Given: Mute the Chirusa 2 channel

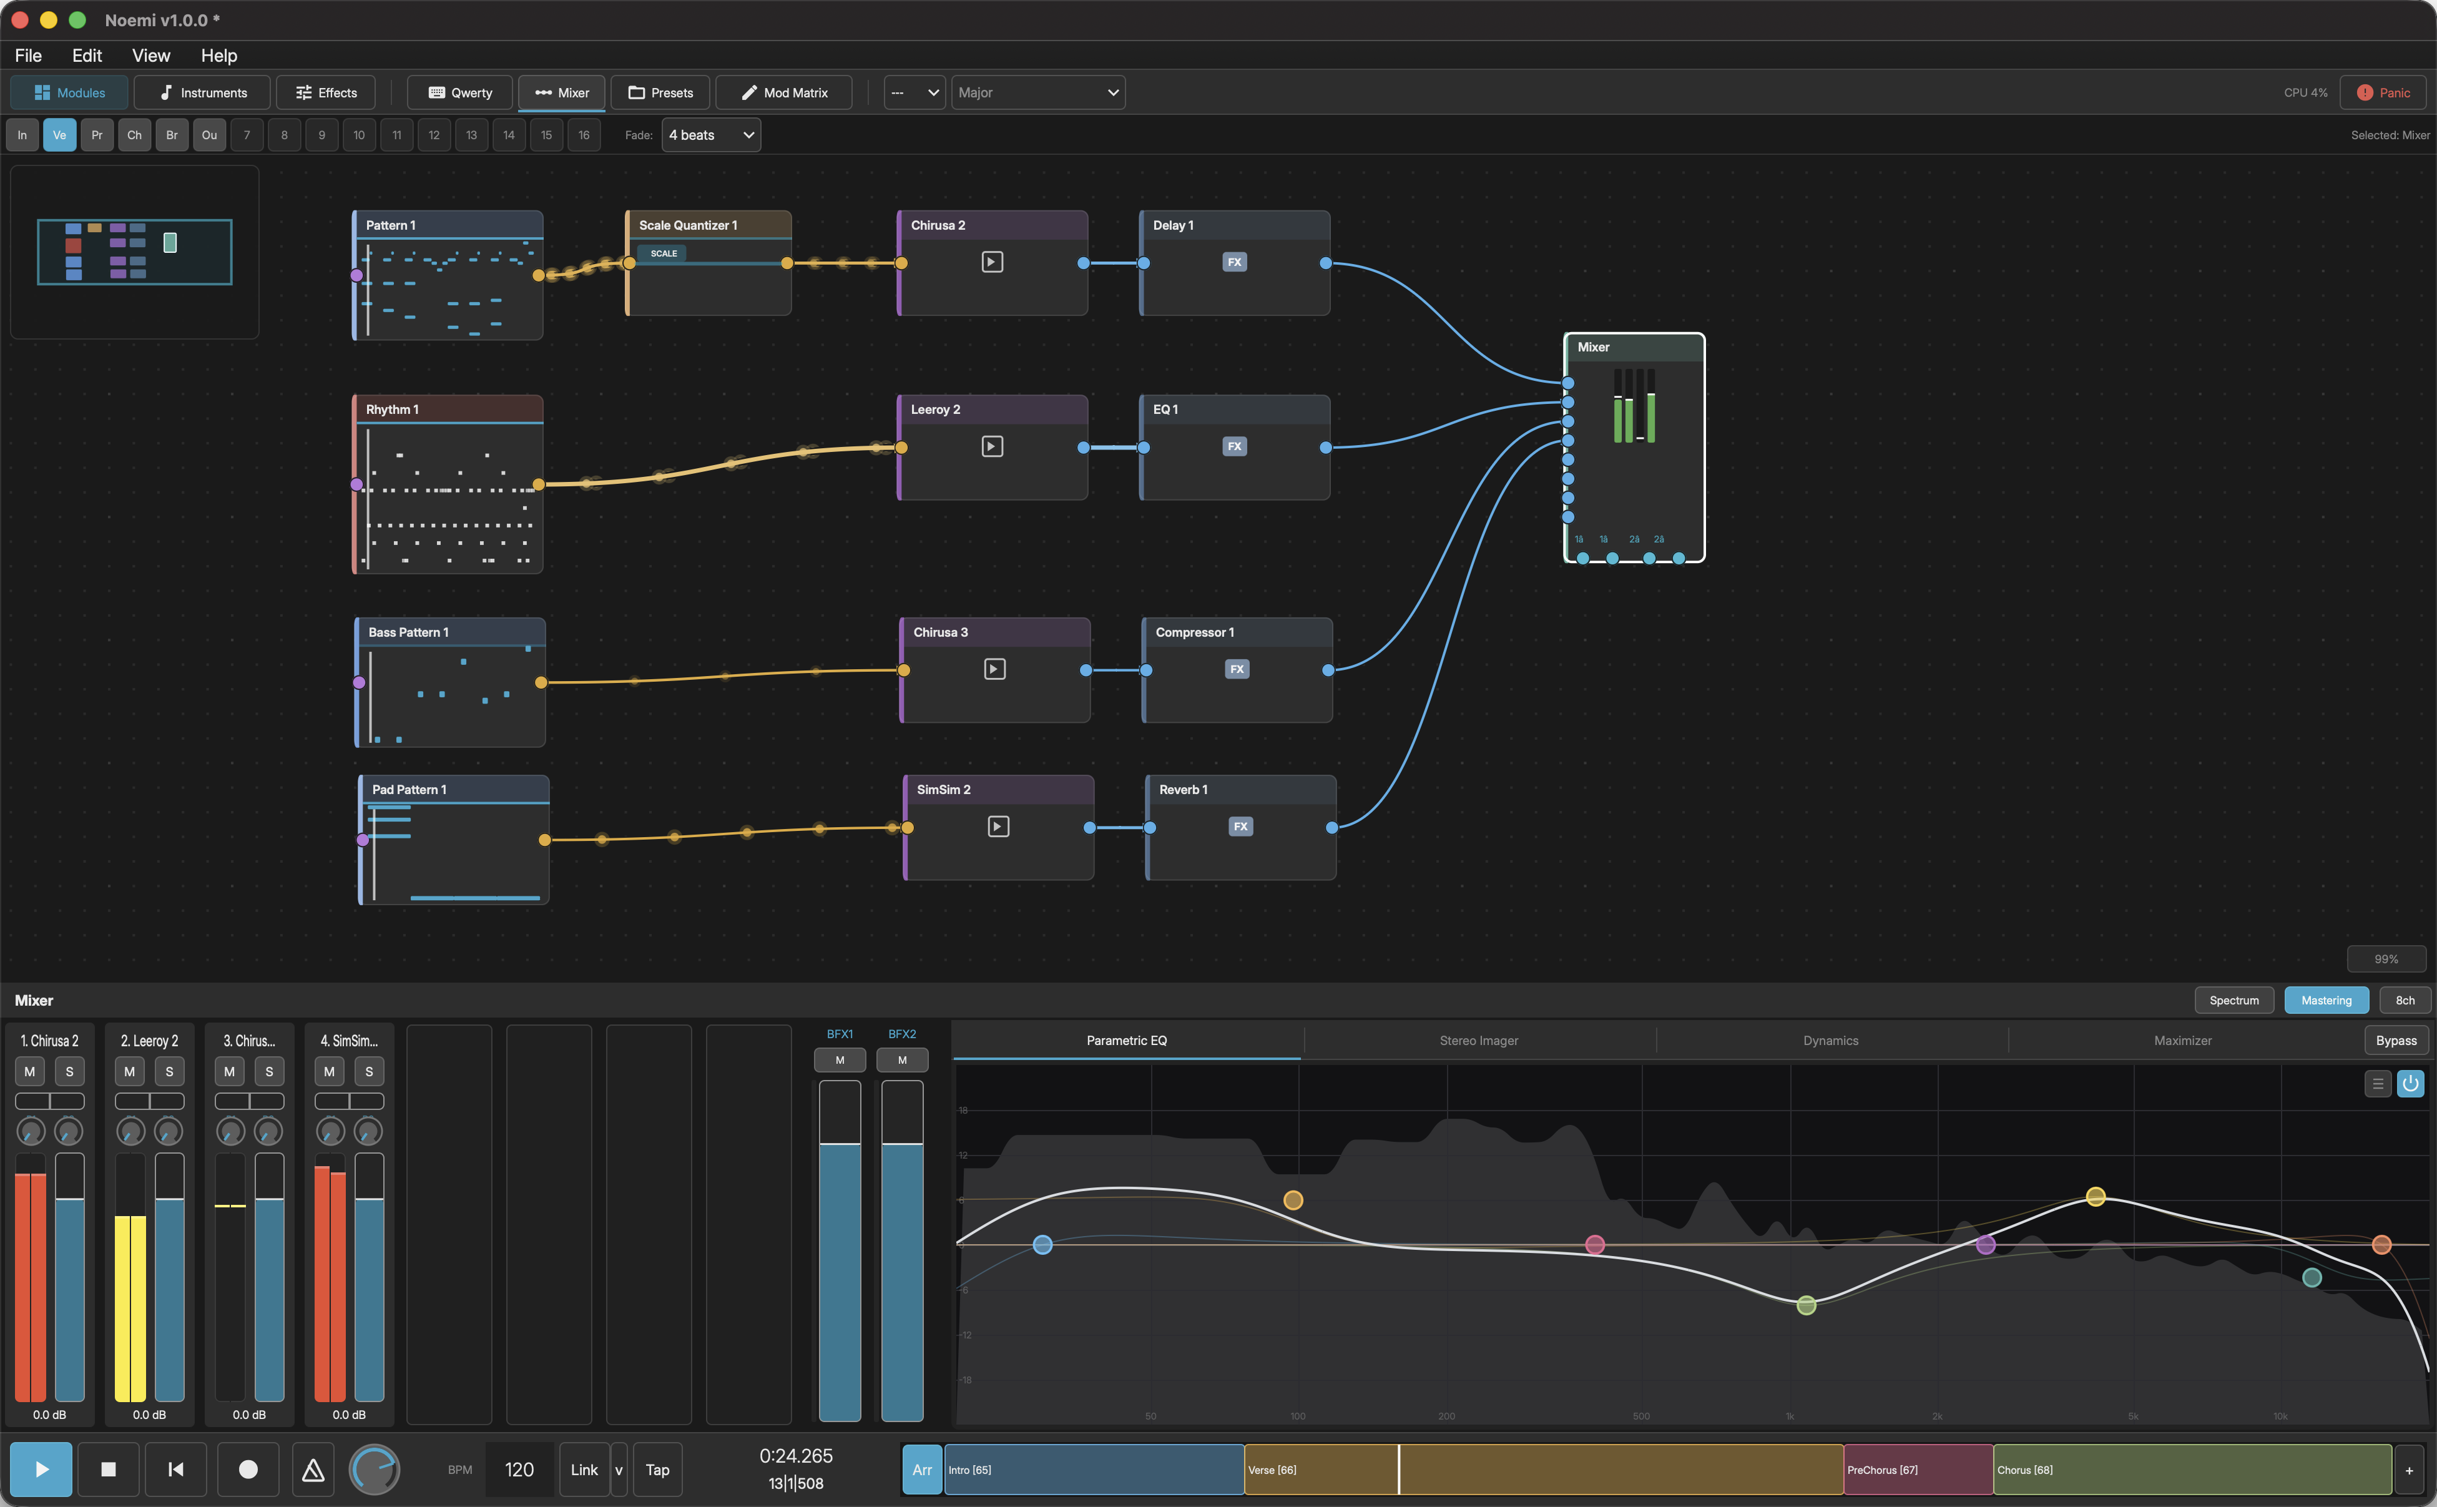Looking at the screenshot, I should coord(30,1071).
